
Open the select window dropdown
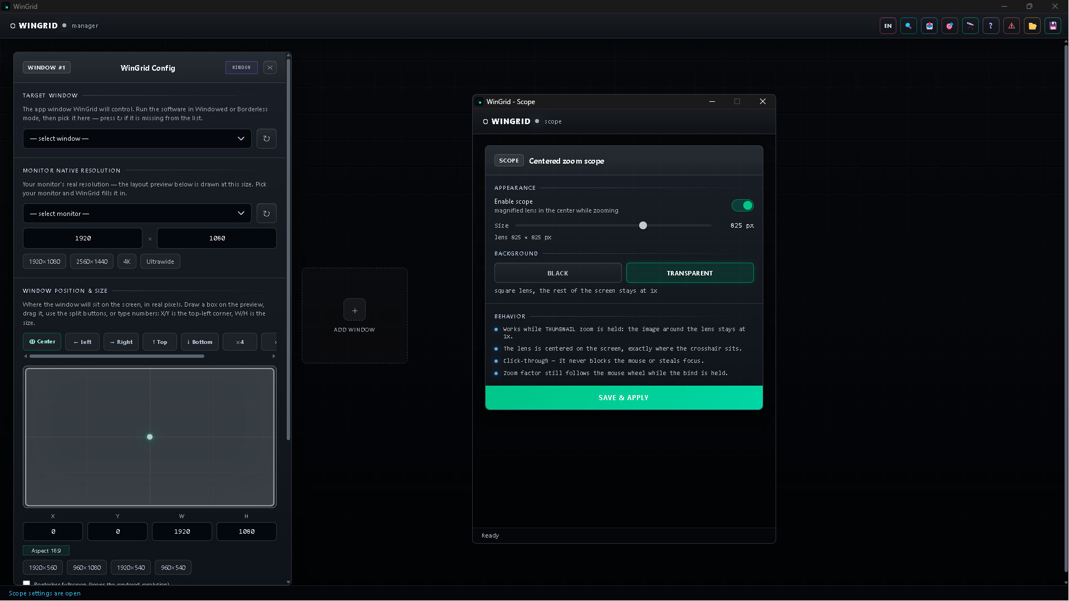coord(137,139)
